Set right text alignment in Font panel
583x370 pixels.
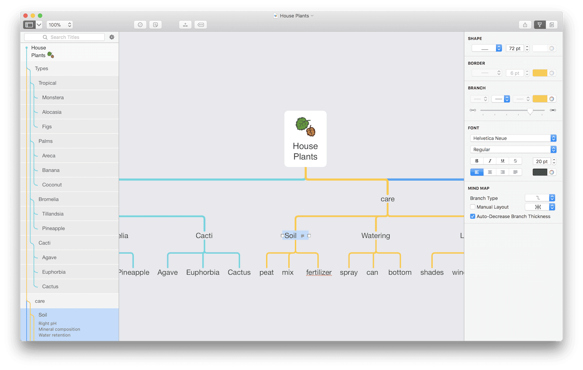click(502, 172)
